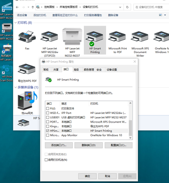The width and height of the screenshot is (169, 183).
Task: Enable printer pooling checkbox 启用打印机池
Action: (46, 160)
